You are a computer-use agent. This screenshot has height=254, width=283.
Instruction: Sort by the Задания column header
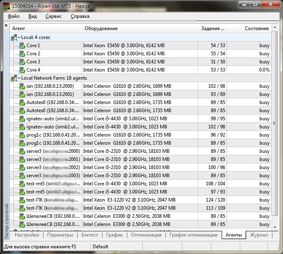212,28
